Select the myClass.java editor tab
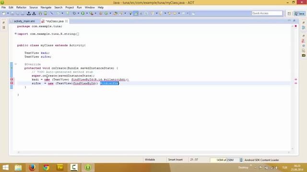 (x=54, y=21)
